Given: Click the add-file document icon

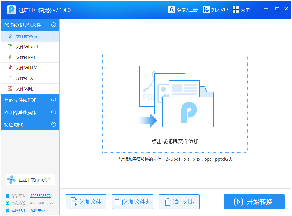Looking at the screenshot, I should 74,202.
